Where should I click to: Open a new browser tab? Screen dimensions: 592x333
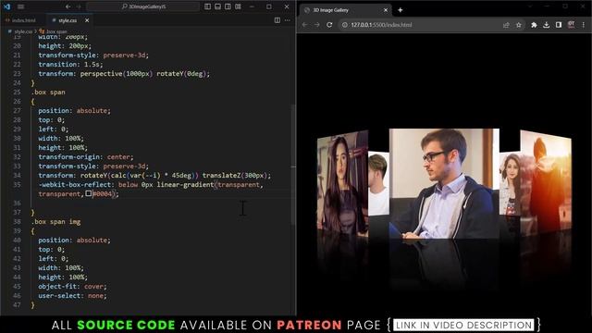pos(401,10)
